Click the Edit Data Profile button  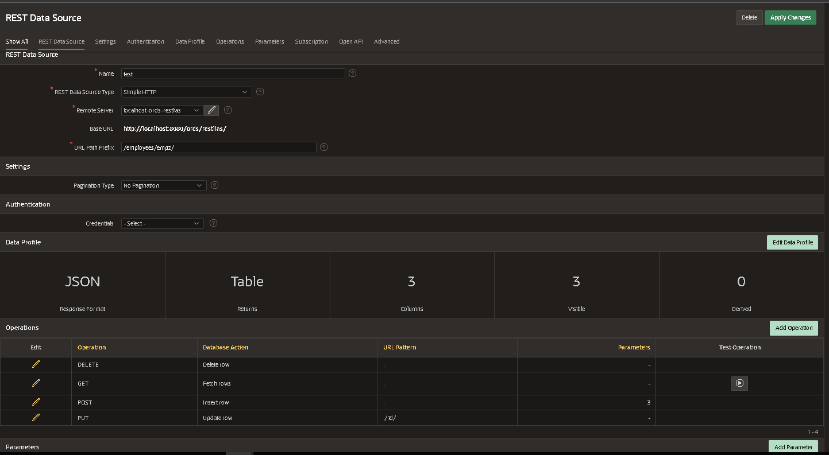792,242
